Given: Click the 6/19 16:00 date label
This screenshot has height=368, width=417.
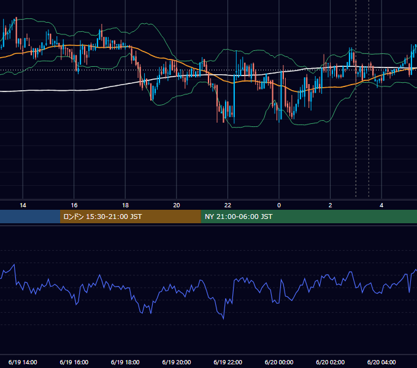Looking at the screenshot, I should click(x=74, y=362).
